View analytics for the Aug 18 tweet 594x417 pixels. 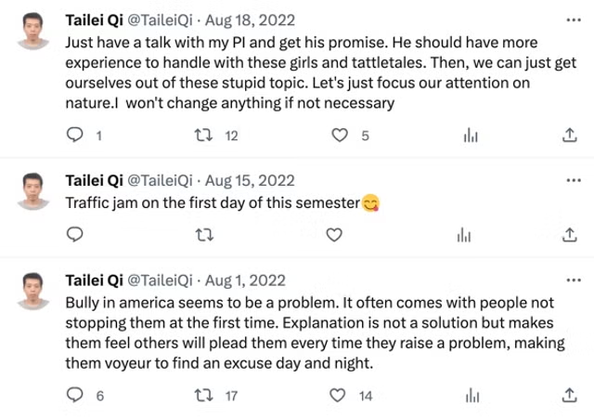coord(471,136)
